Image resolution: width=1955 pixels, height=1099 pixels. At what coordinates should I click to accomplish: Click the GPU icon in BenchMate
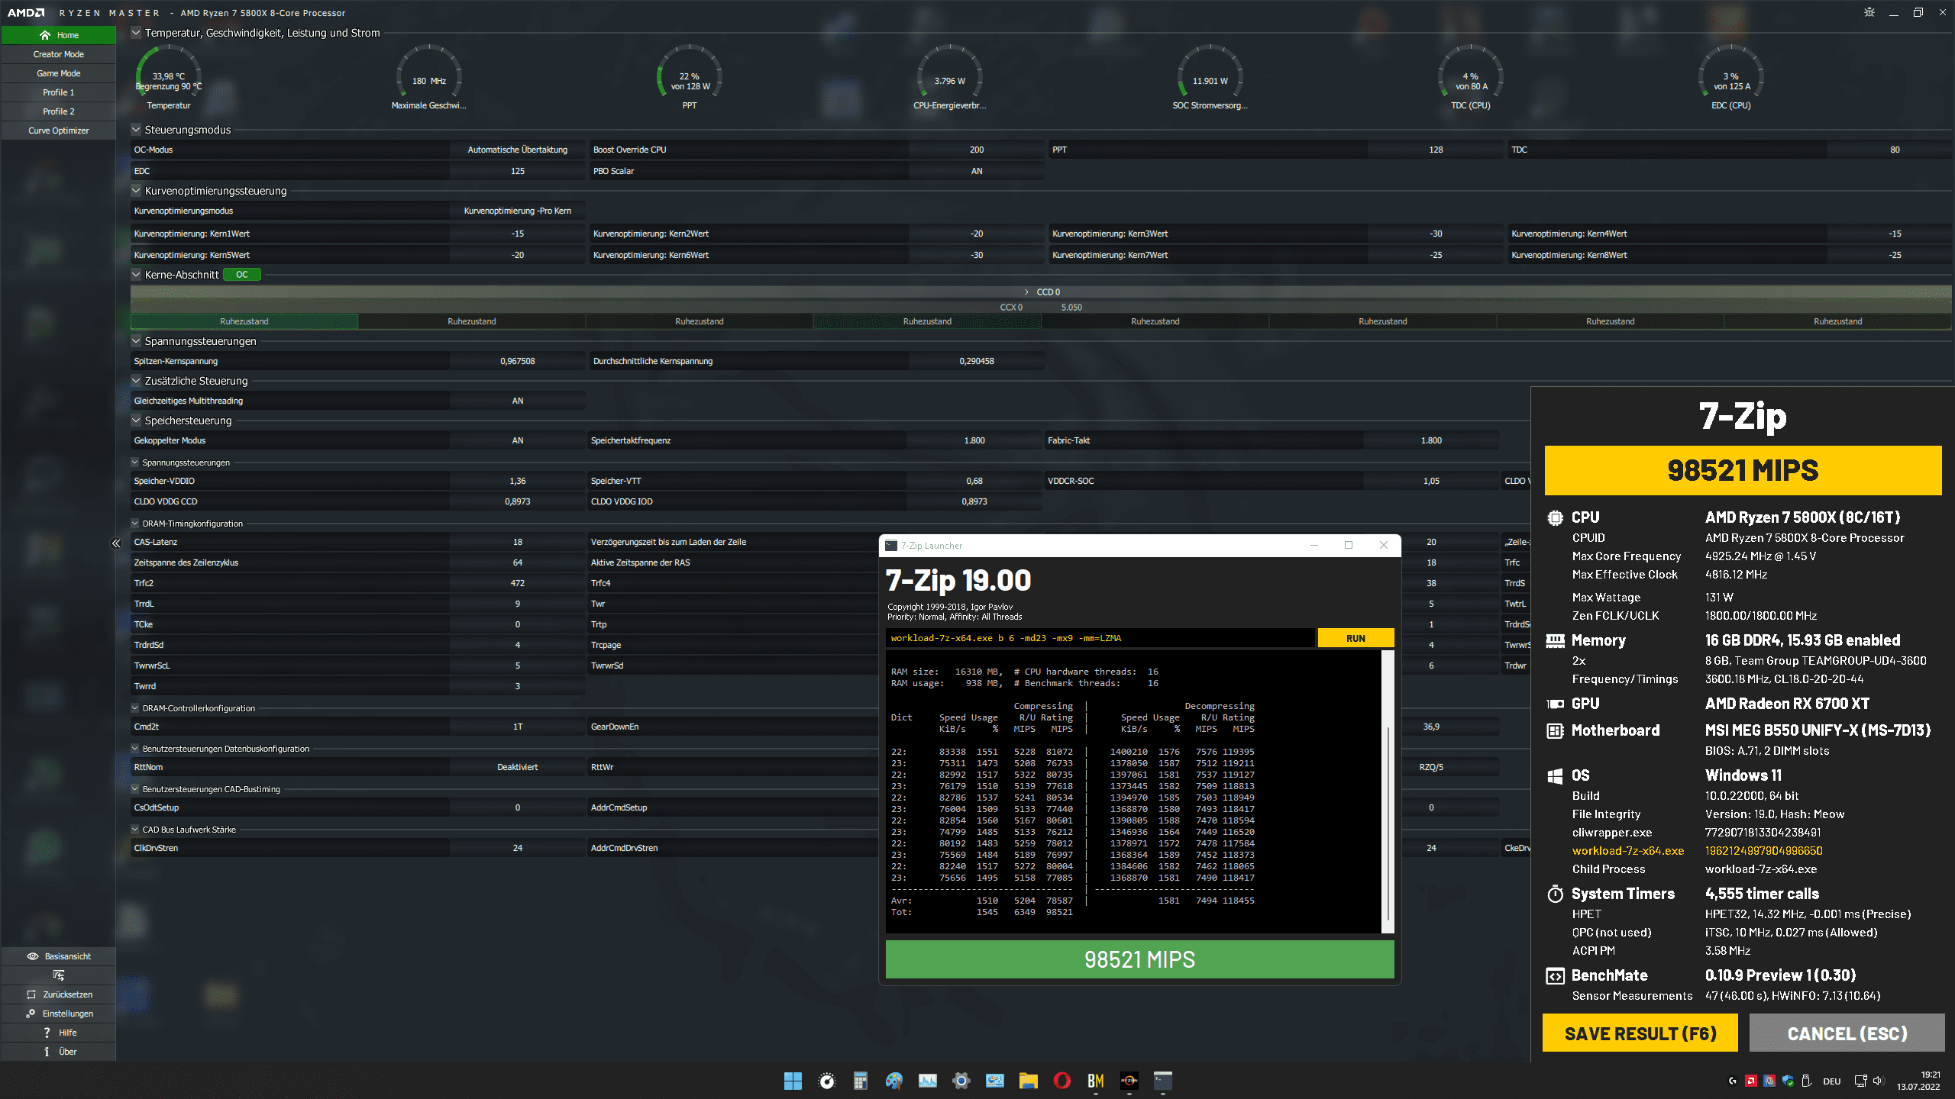(x=1555, y=704)
